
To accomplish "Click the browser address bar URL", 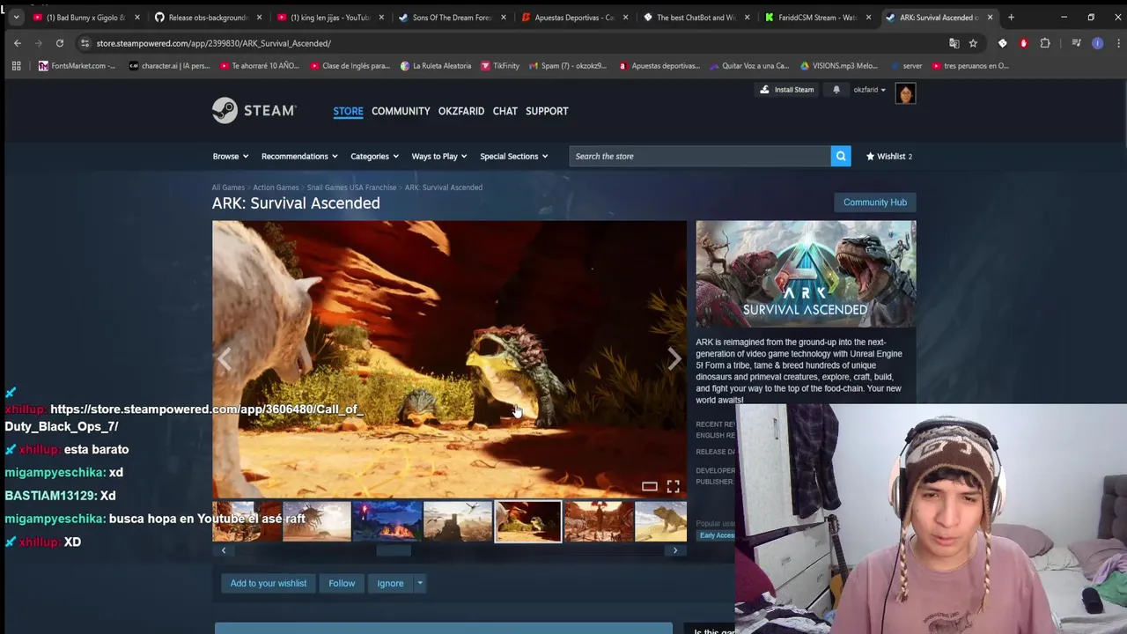I will [214, 43].
